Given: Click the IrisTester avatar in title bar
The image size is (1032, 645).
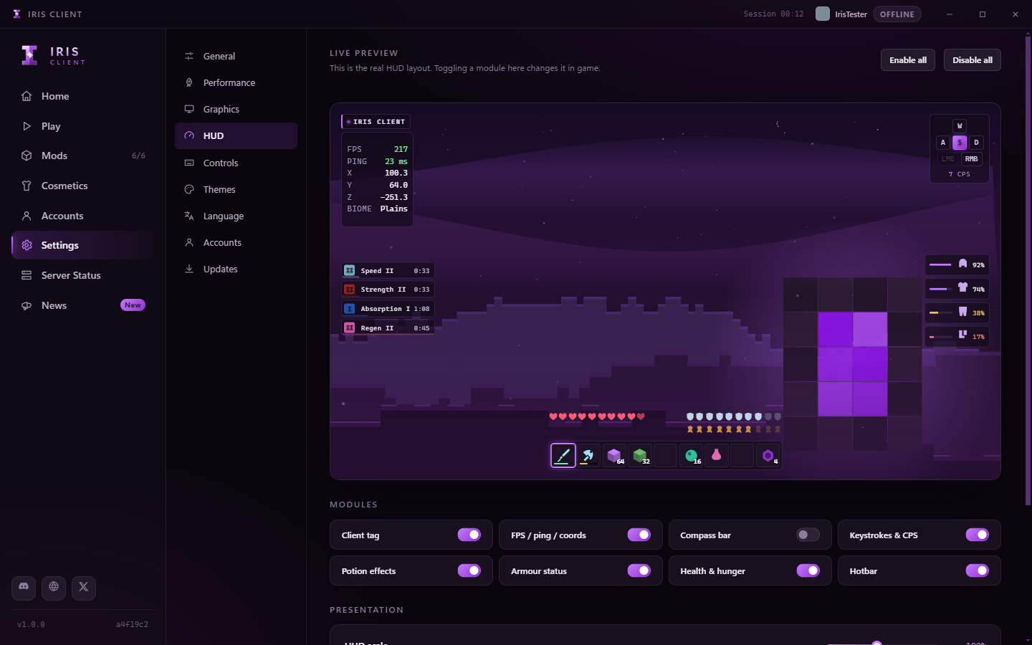Looking at the screenshot, I should (823, 14).
